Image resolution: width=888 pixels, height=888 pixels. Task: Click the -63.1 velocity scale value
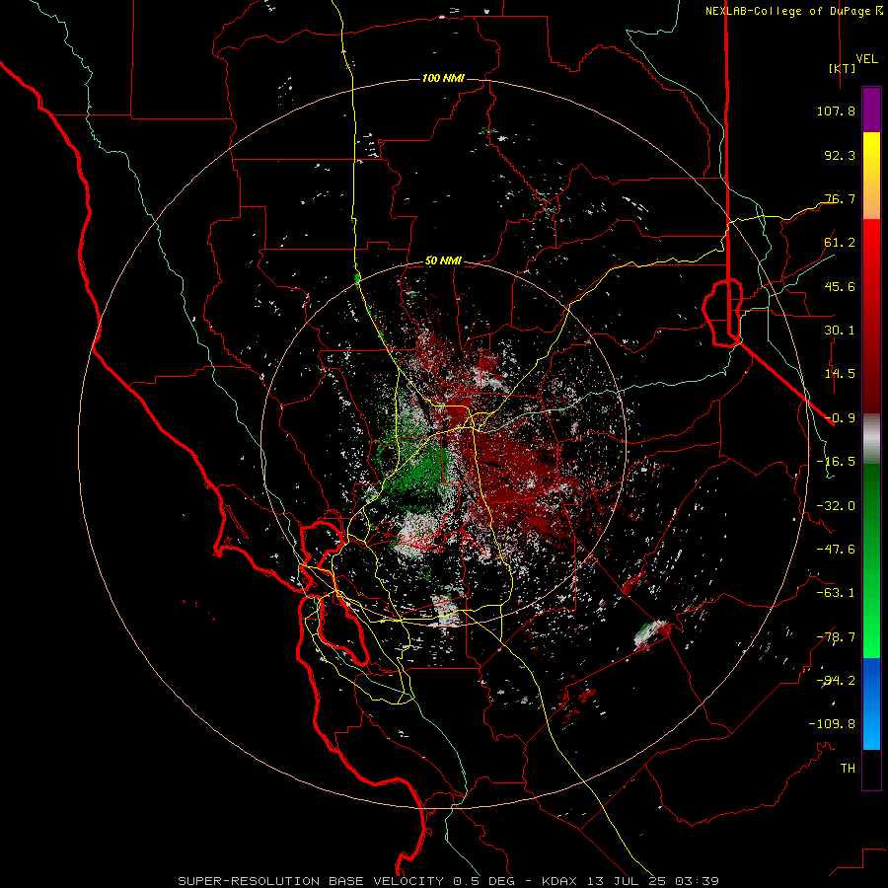point(836,593)
